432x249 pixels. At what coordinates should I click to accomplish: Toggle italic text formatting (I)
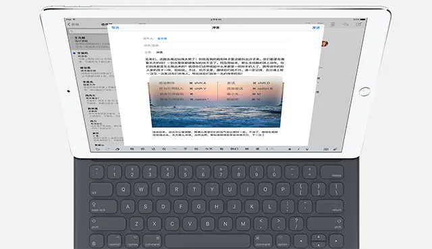click(x=298, y=149)
